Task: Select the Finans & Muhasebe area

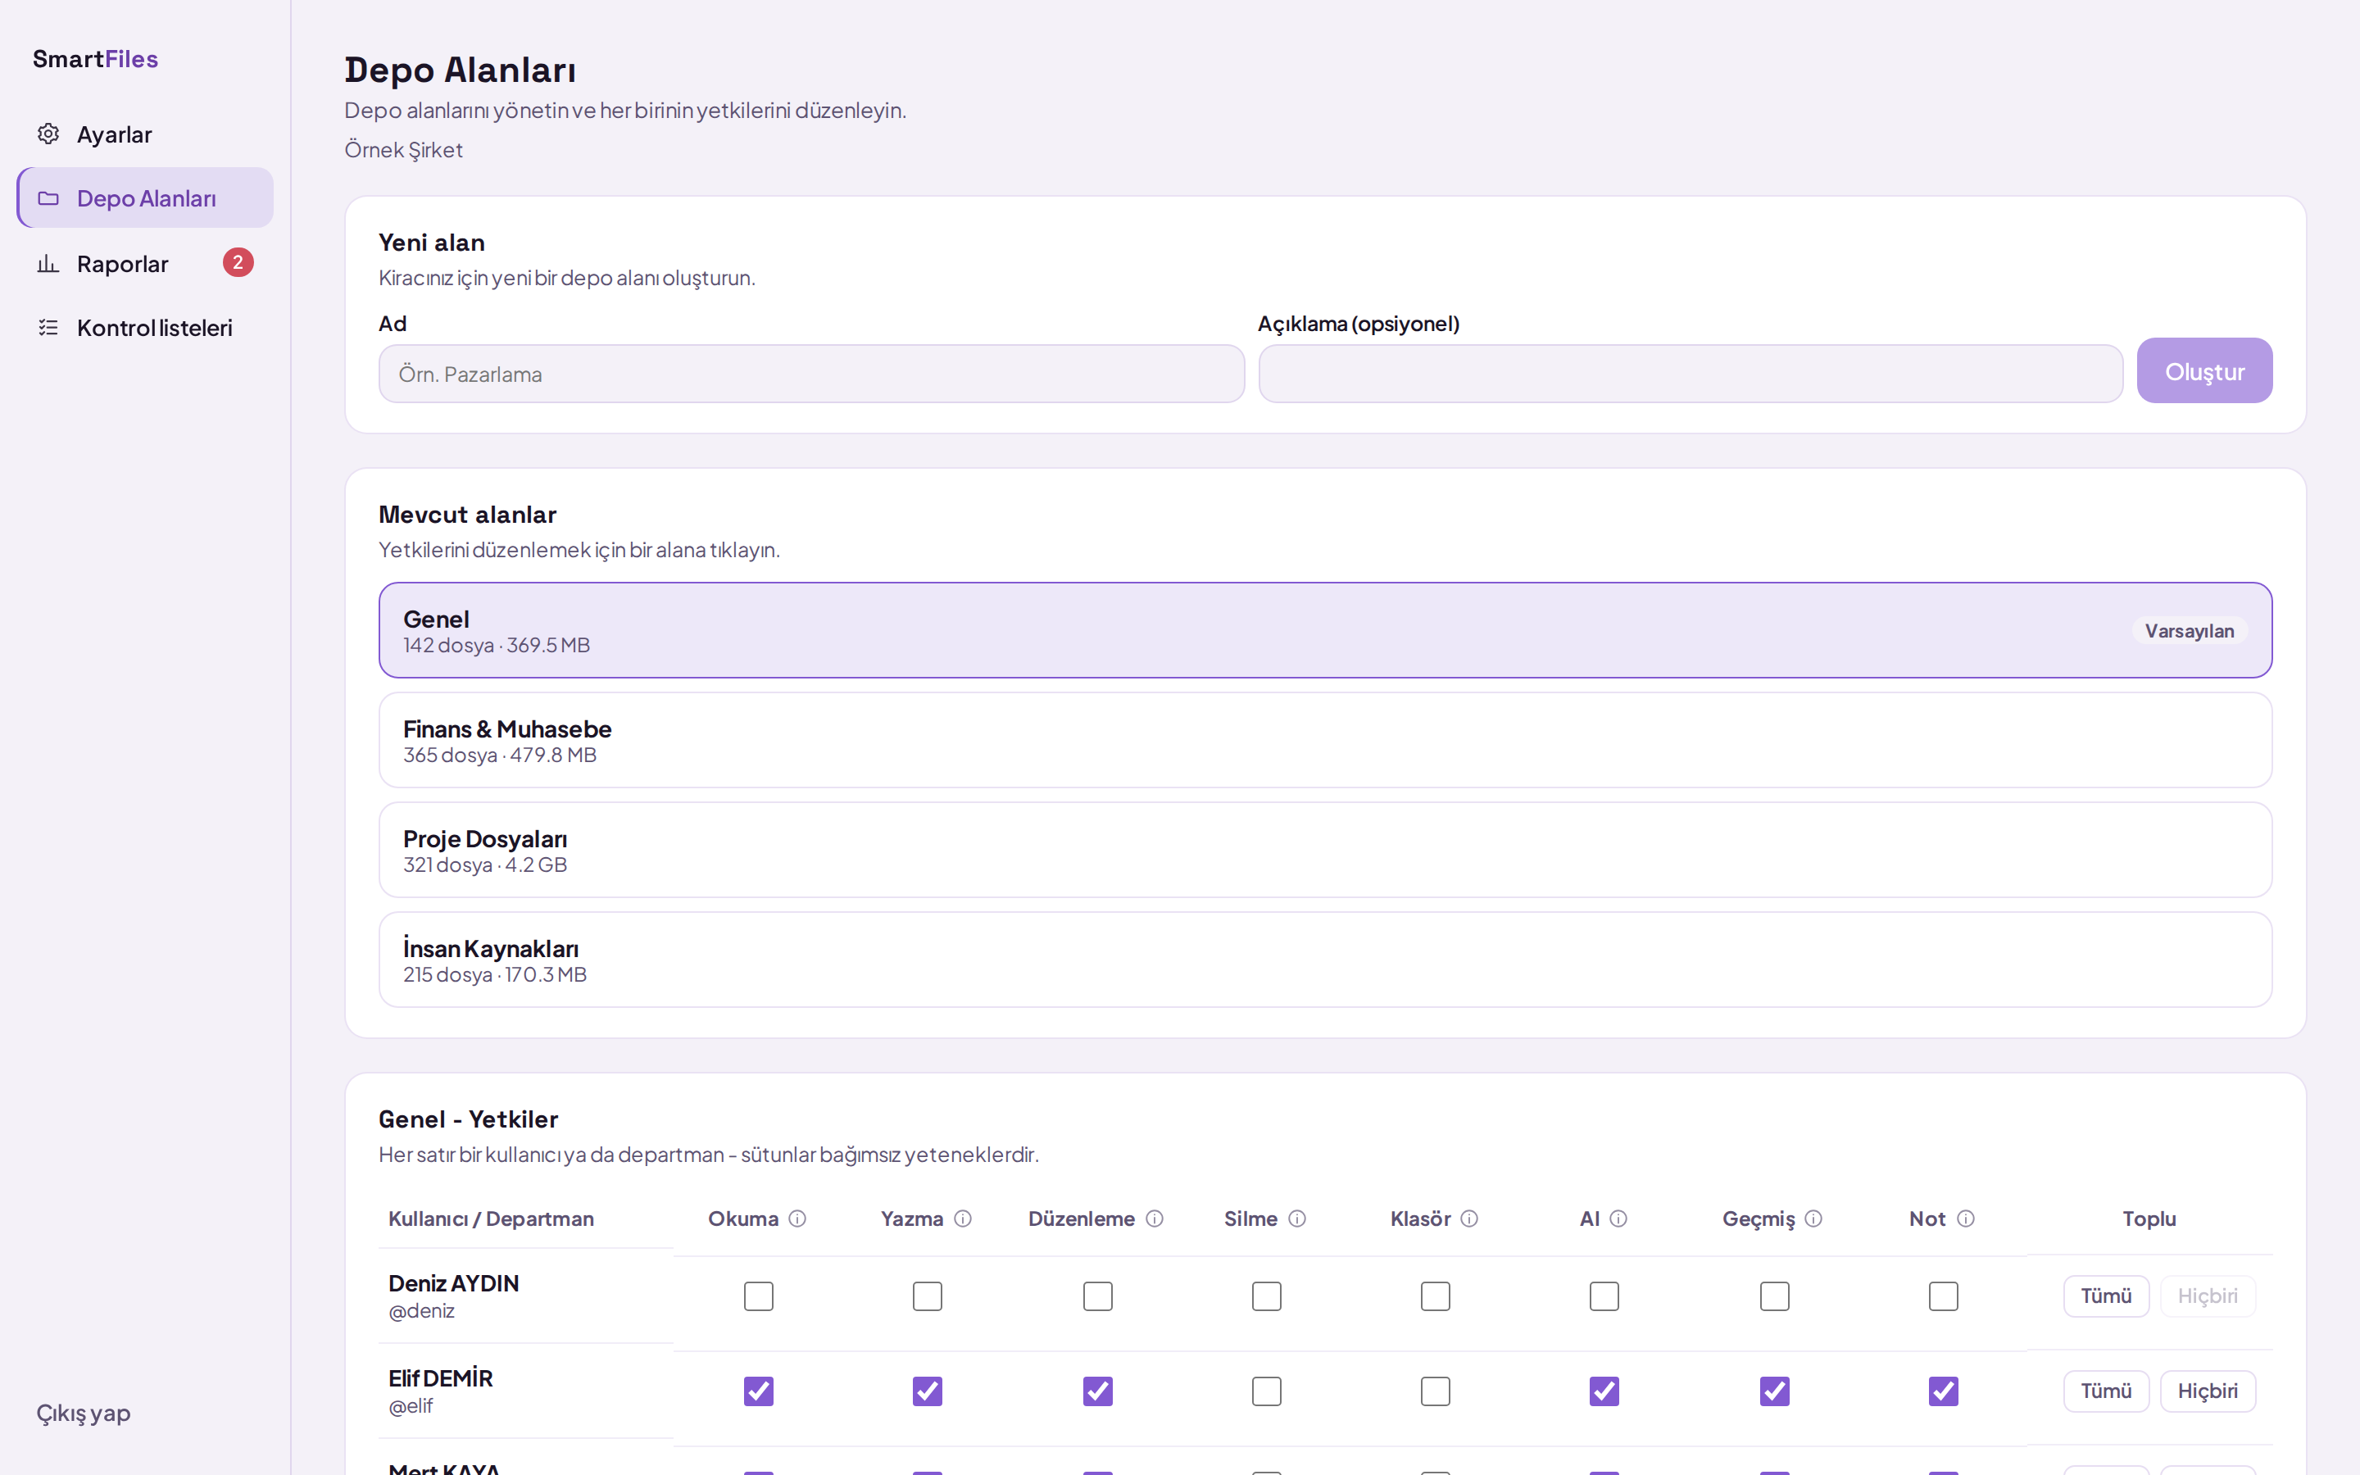Action: point(1325,741)
